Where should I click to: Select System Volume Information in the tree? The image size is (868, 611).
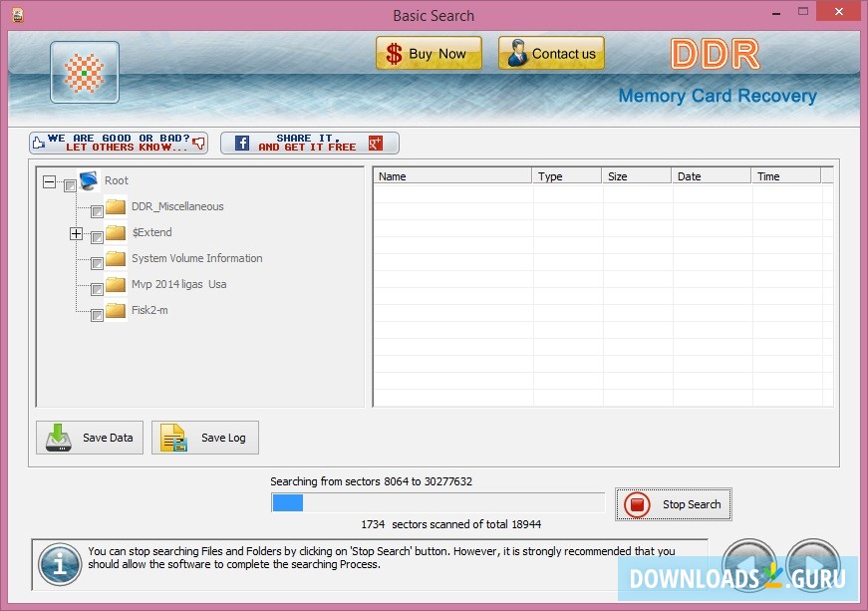[x=197, y=258]
